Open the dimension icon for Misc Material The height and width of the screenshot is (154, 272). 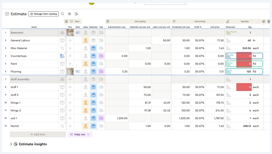(x=228, y=48)
